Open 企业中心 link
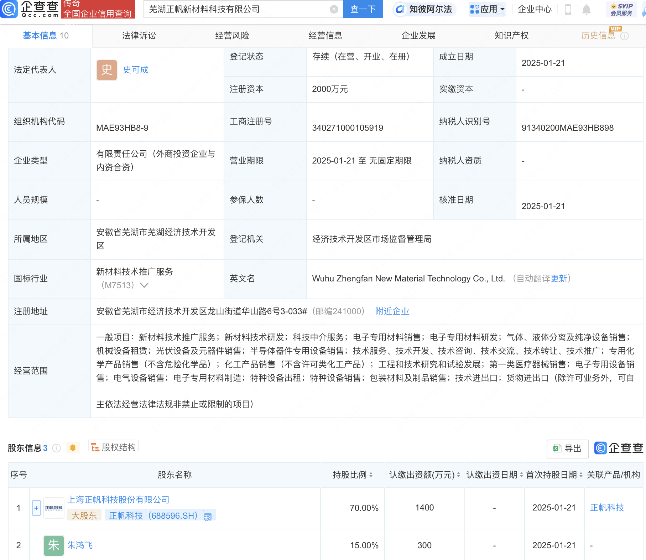 coord(535,9)
